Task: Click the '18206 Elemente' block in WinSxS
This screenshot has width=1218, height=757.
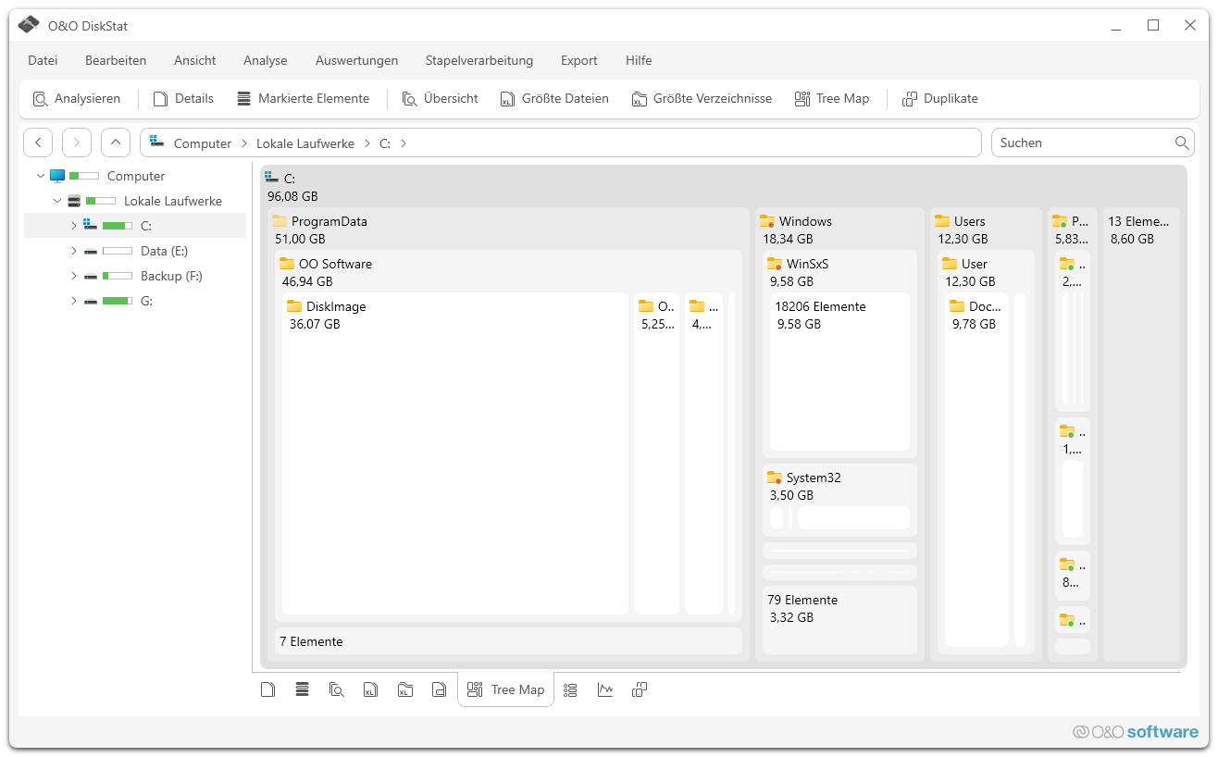Action: coord(839,371)
